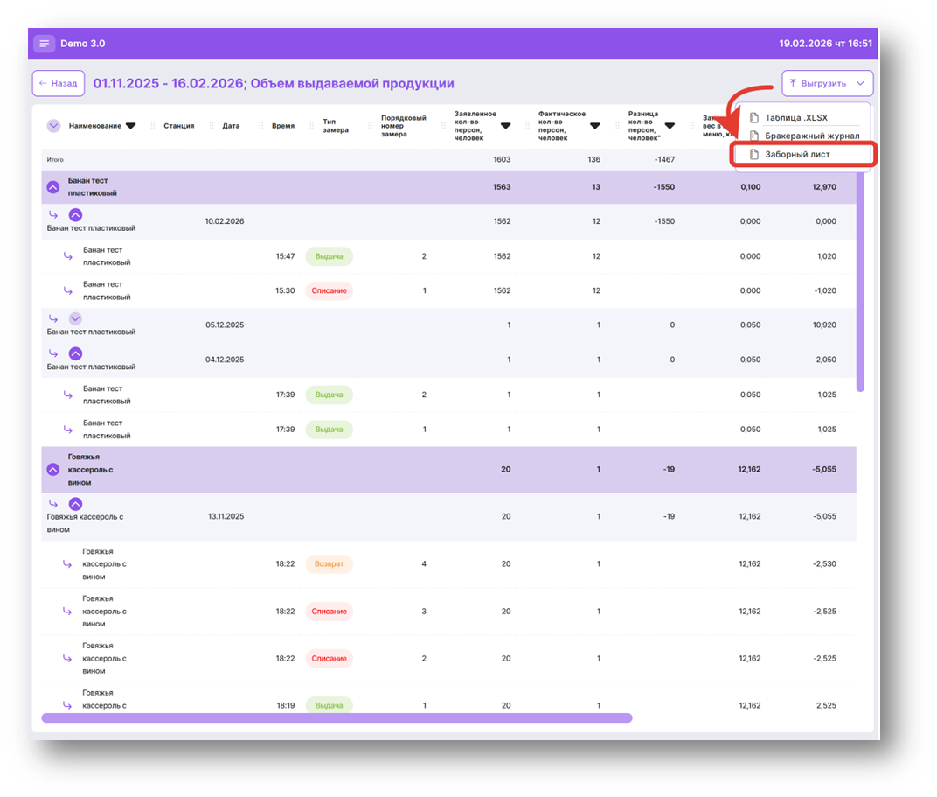The image size is (937, 797).
Task: Click the vertical scrollbar of the table
Action: point(860,281)
